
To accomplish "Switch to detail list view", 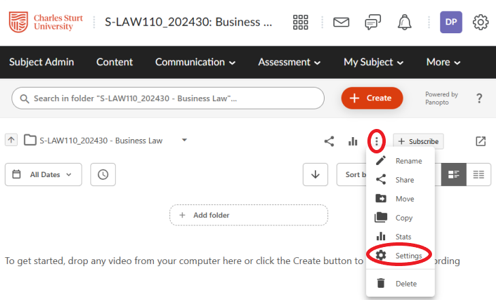I will pos(453,174).
